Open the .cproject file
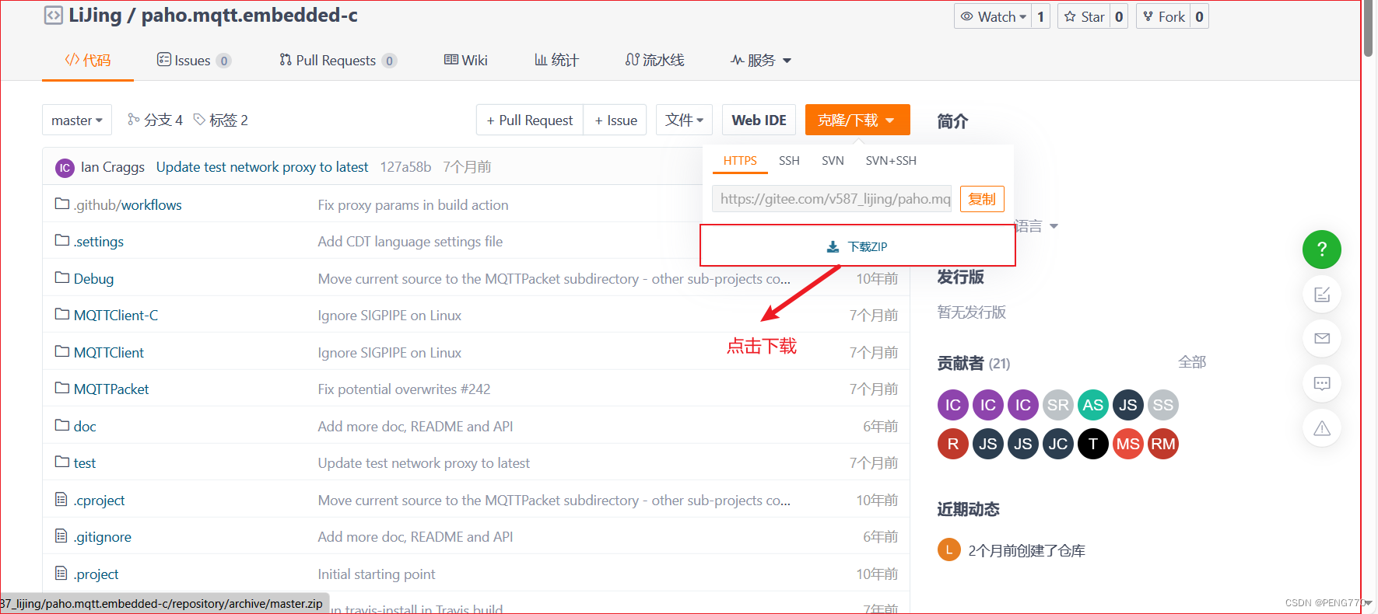The width and height of the screenshot is (1378, 614). click(99, 500)
